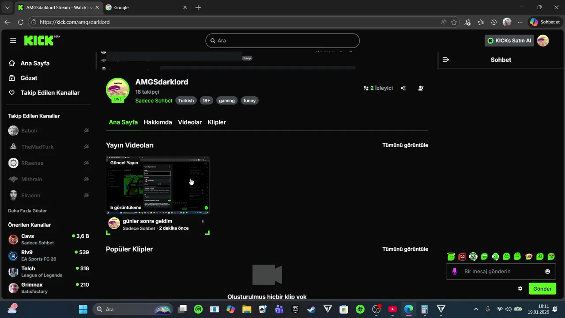Click the browser address bar URL
Screen dimensions: 565x318
pos(74,22)
